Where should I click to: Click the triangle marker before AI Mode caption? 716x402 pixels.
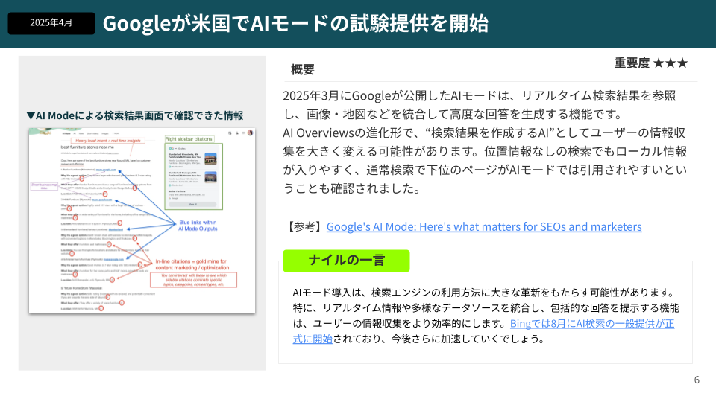coord(31,115)
